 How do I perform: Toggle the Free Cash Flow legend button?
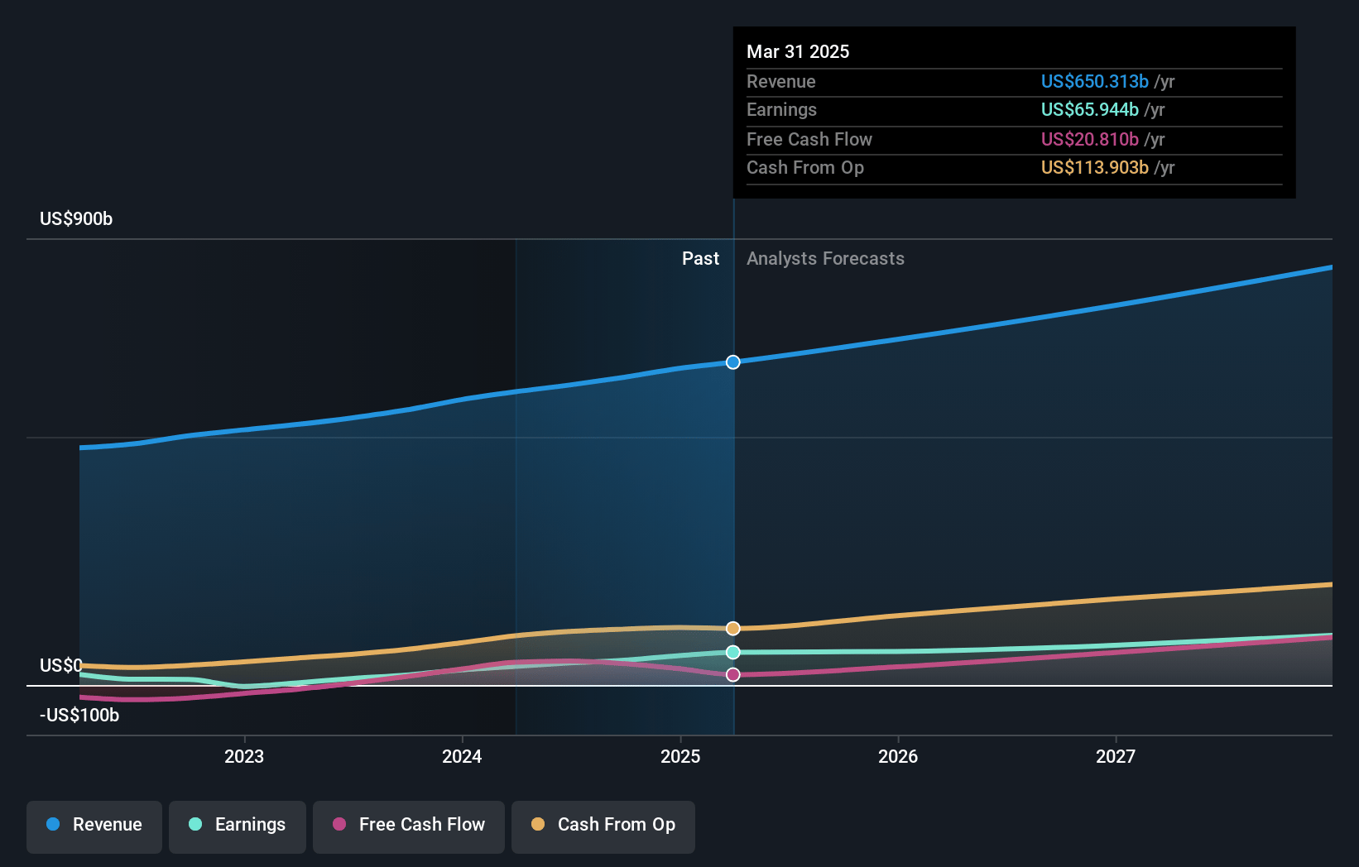(409, 826)
